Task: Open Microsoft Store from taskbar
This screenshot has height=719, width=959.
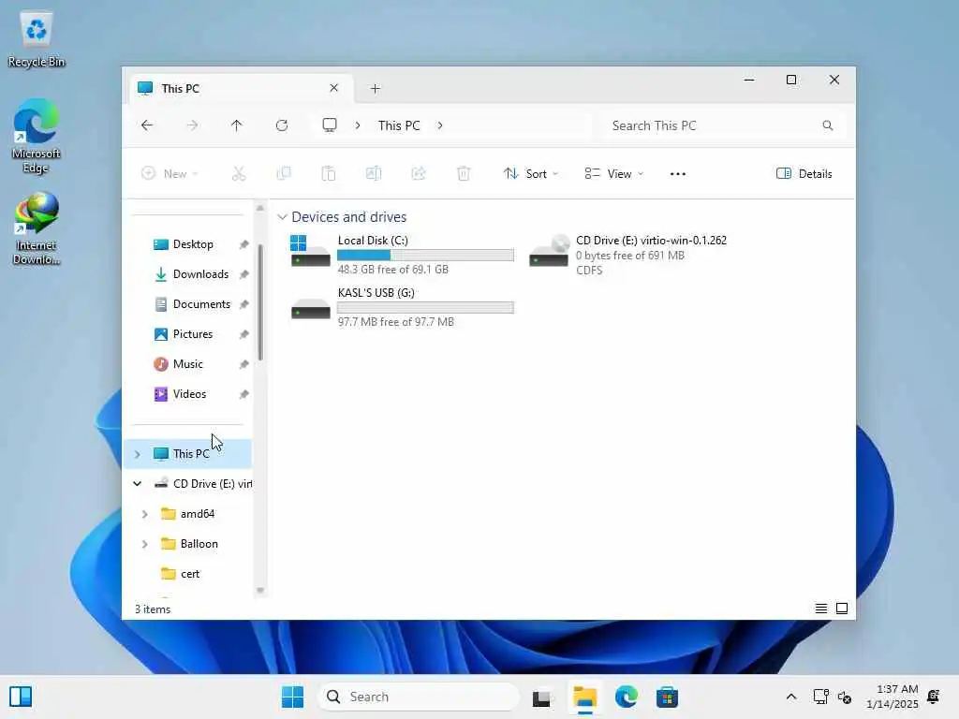Action: point(667,697)
